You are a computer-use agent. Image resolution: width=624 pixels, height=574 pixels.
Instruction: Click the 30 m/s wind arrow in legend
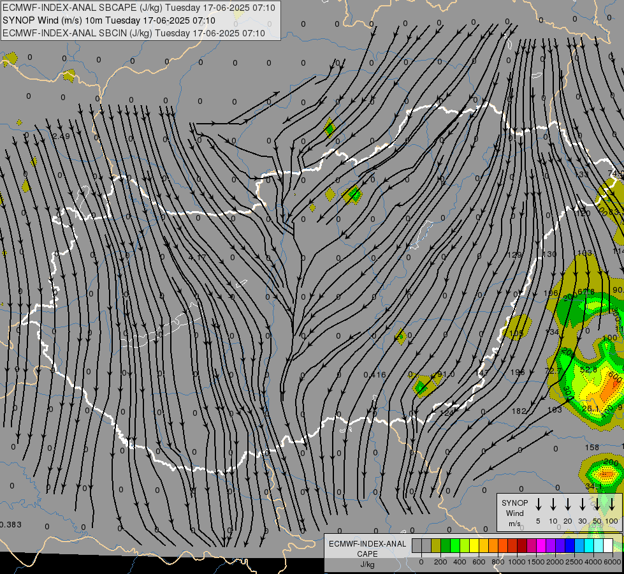(x=582, y=504)
